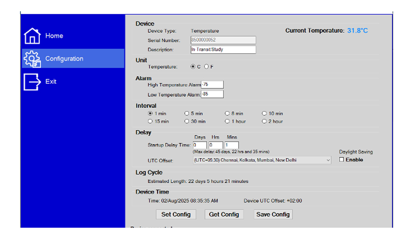Viewport: 415px width, 239px height.
Task: Select Fahrenheit temperature unit
Action: point(206,67)
